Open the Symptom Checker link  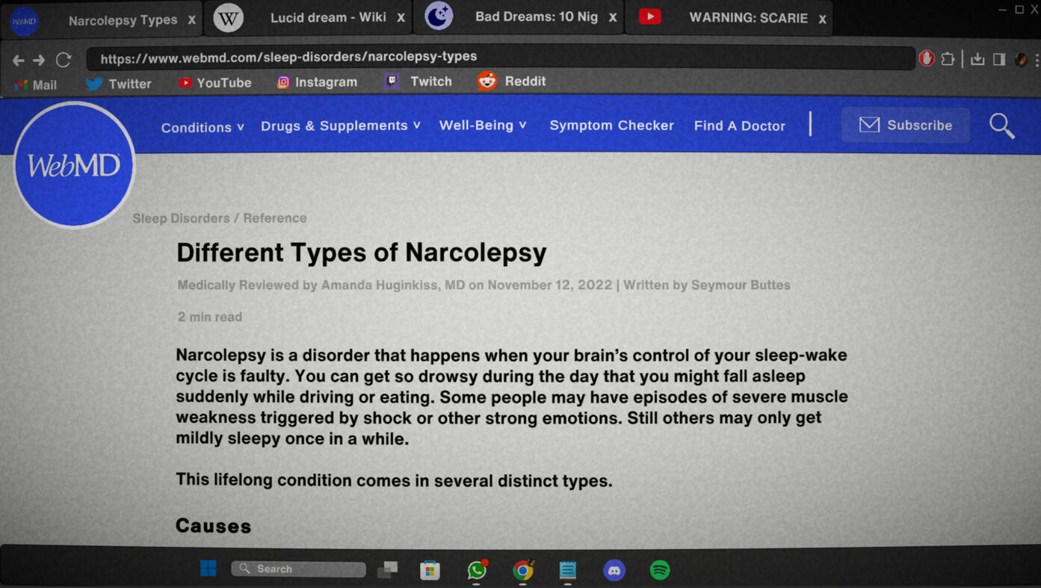pyautogui.click(x=611, y=126)
